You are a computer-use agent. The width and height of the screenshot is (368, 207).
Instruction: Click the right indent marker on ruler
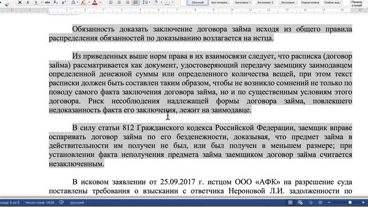(x=351, y=11)
